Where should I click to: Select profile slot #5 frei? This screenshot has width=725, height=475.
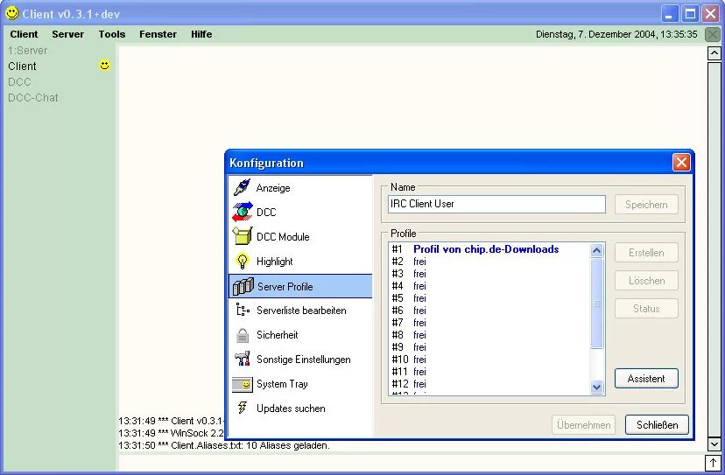tap(489, 298)
